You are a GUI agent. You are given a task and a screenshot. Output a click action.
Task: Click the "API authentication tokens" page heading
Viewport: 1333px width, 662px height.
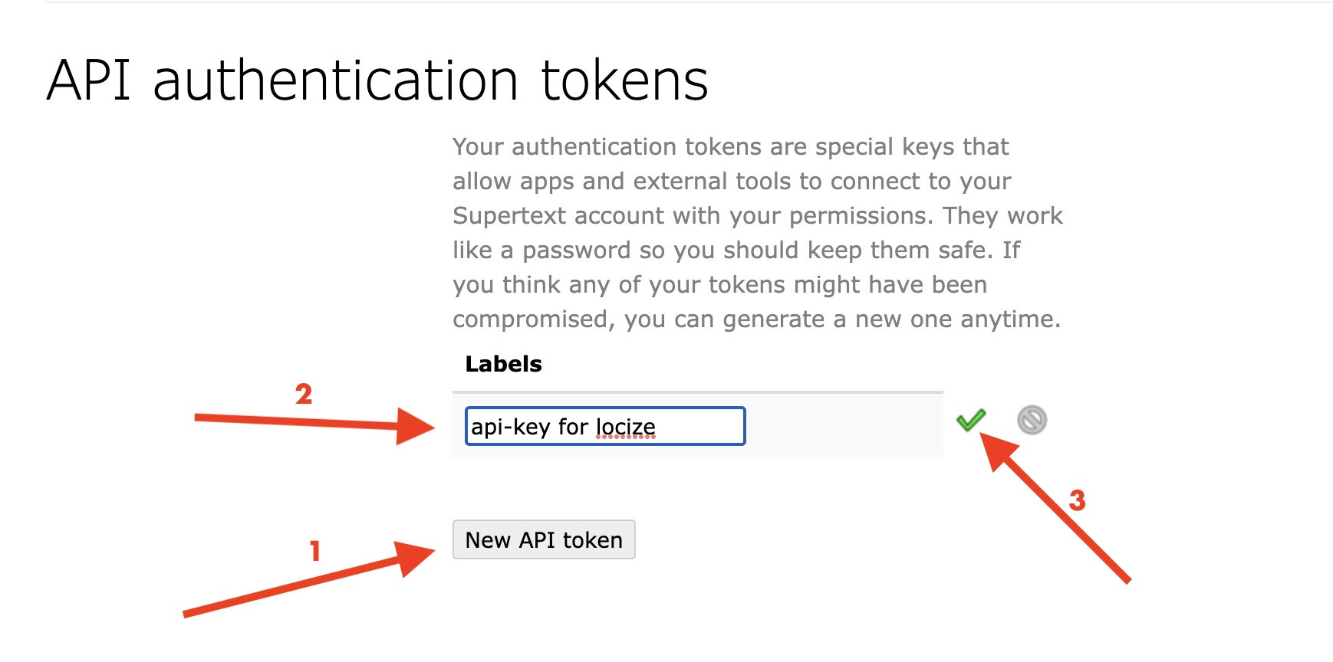377,80
